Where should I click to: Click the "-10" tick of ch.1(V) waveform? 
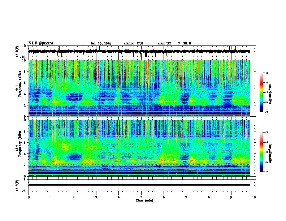[23, 57]
